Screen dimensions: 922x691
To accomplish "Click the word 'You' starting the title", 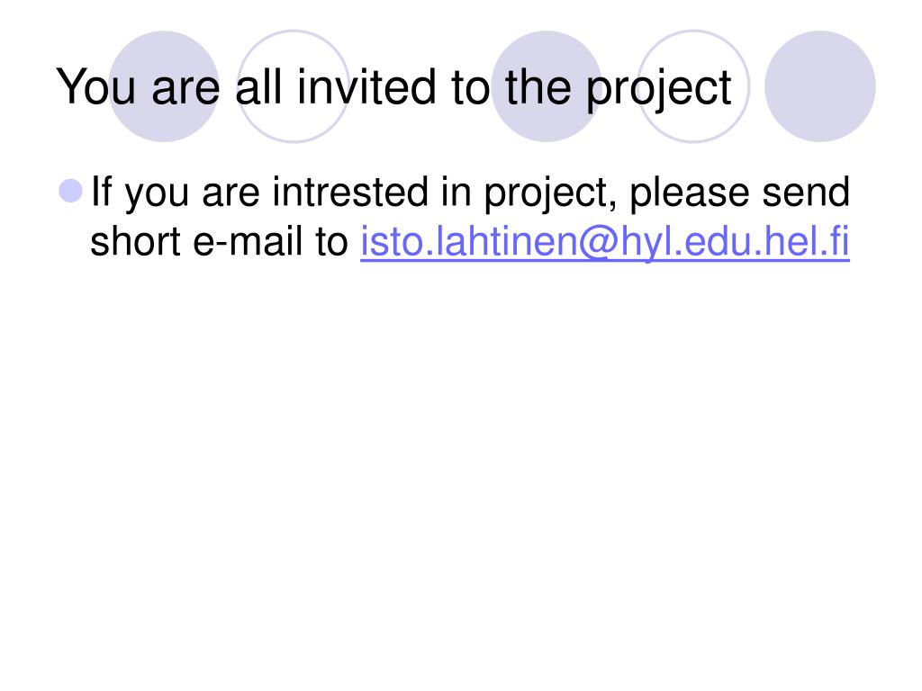I will click(x=95, y=87).
